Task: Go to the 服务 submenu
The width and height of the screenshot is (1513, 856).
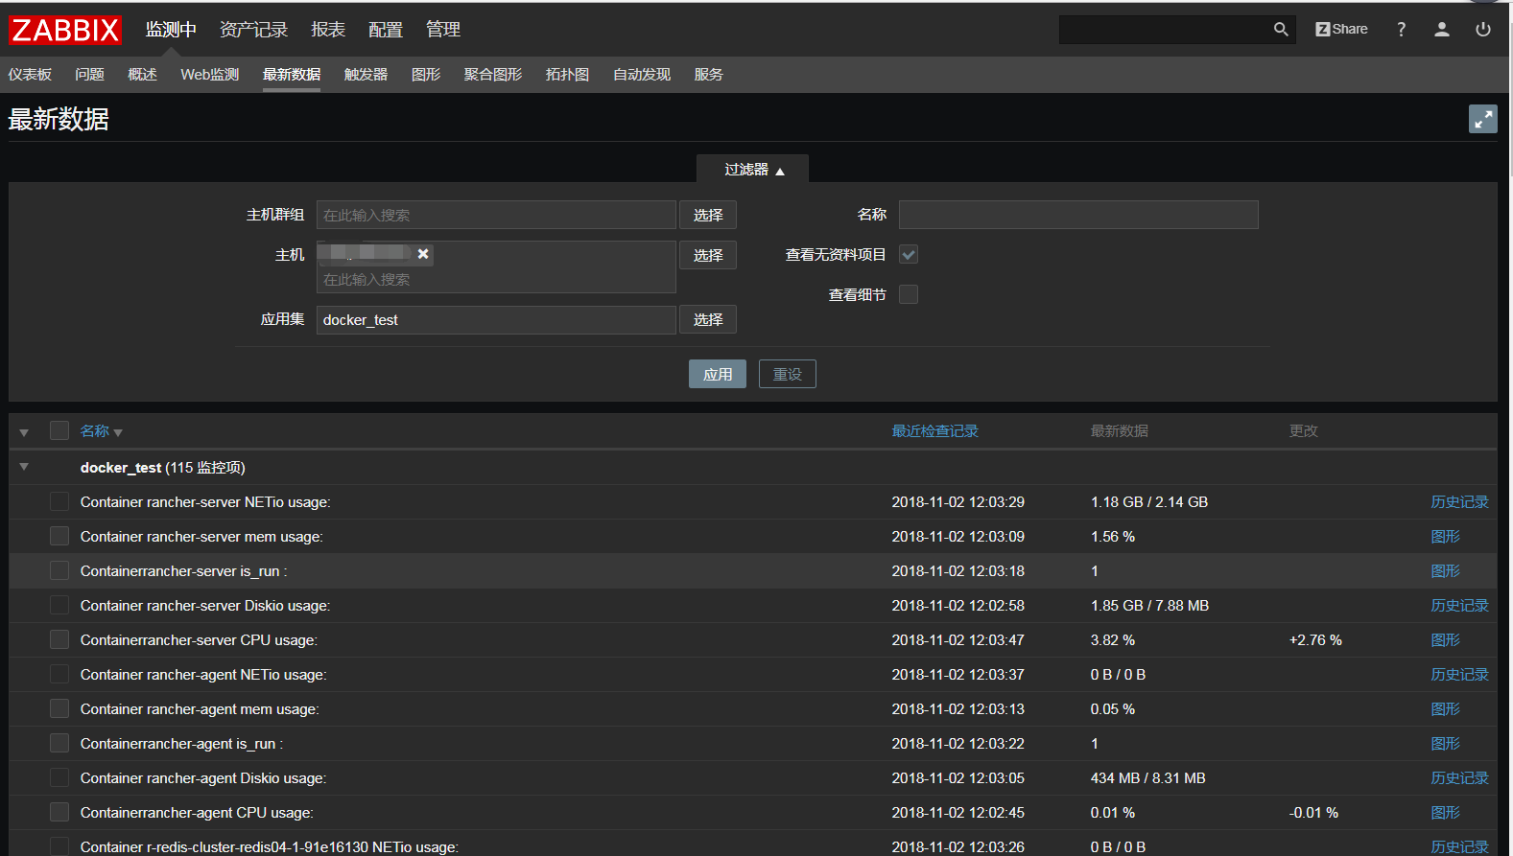Action: 708,75
